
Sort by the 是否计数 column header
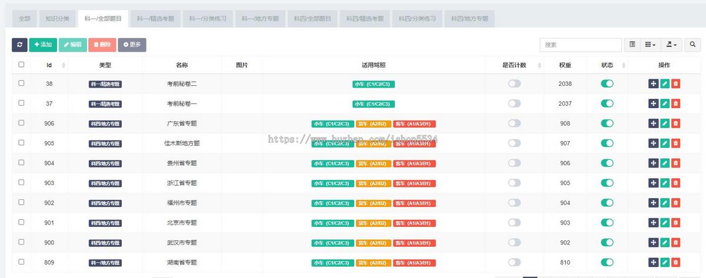(514, 65)
